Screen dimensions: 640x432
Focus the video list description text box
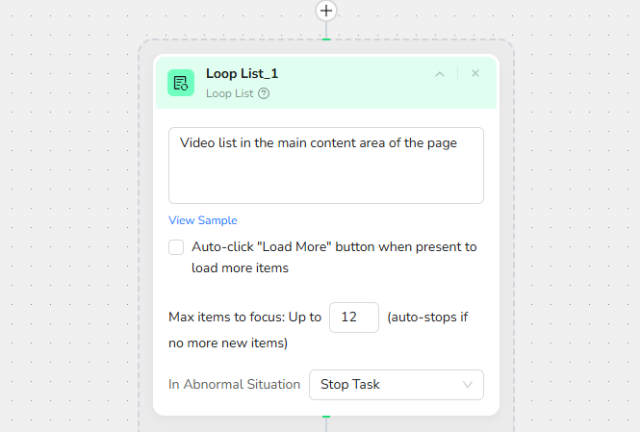point(325,165)
